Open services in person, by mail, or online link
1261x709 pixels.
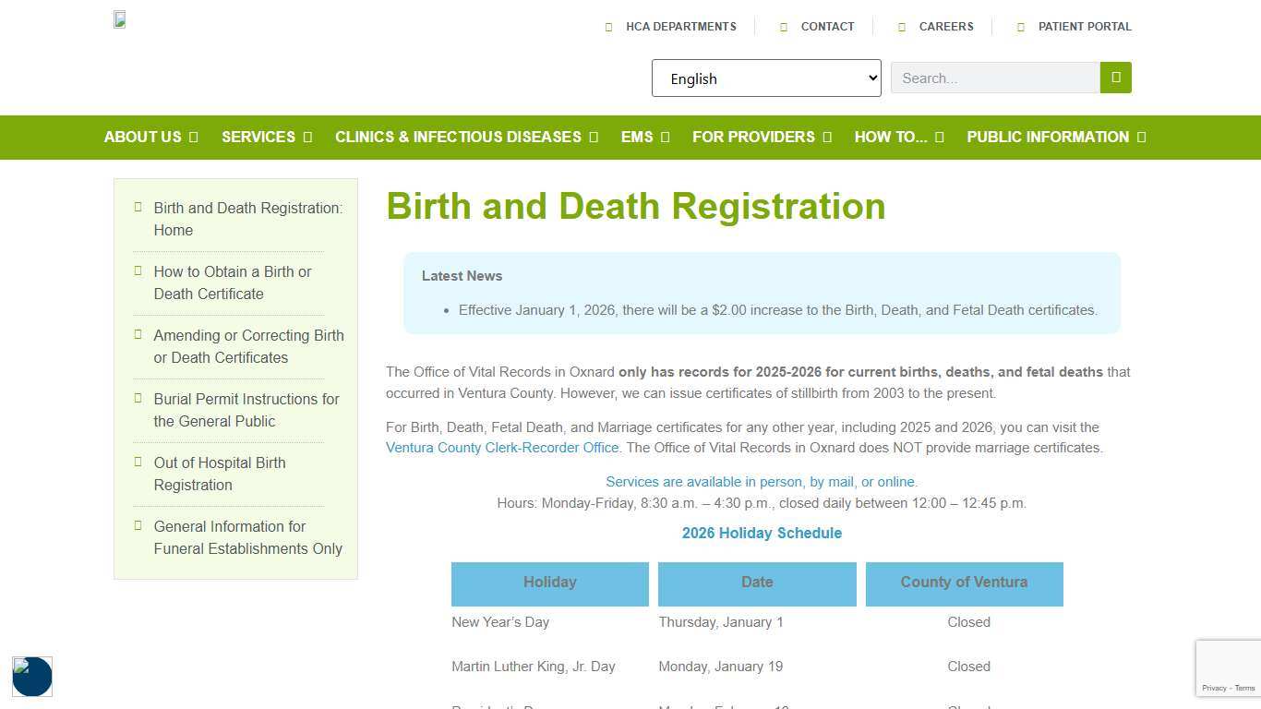pyautogui.click(x=761, y=481)
